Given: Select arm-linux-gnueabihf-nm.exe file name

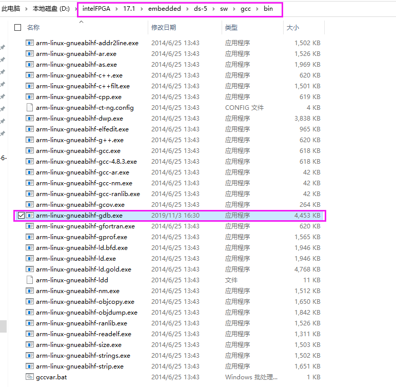Looking at the screenshot, I should click(x=77, y=291).
